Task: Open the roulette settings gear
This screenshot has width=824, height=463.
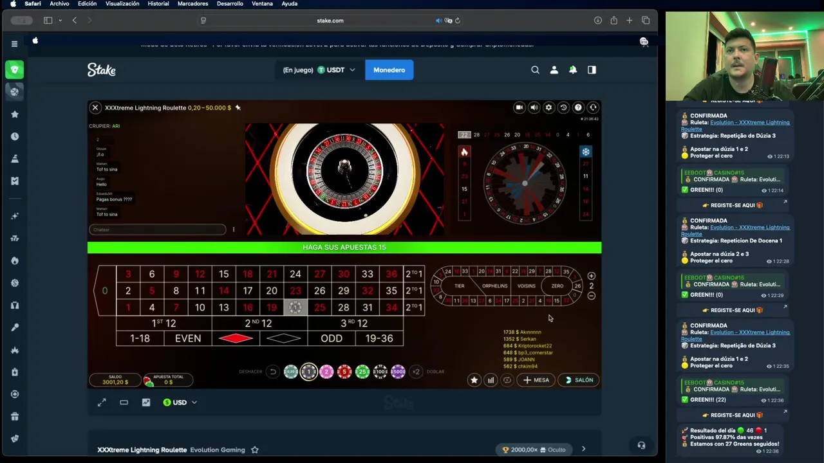Action: 548,107
